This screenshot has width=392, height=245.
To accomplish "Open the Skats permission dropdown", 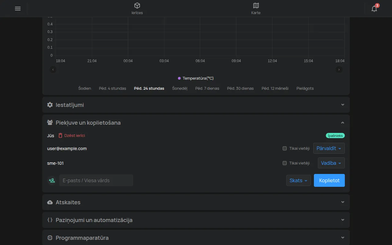I will (299, 180).
